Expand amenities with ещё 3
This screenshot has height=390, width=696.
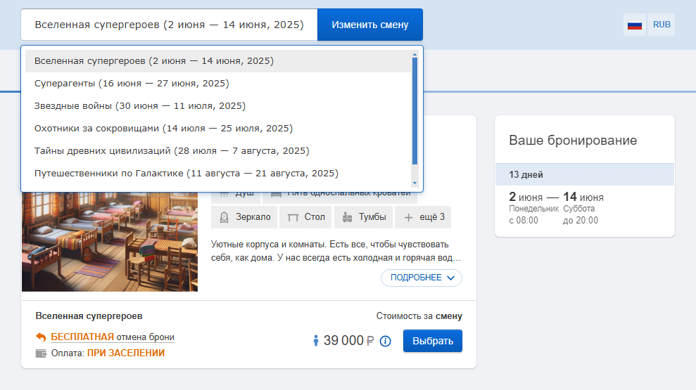coord(423,217)
